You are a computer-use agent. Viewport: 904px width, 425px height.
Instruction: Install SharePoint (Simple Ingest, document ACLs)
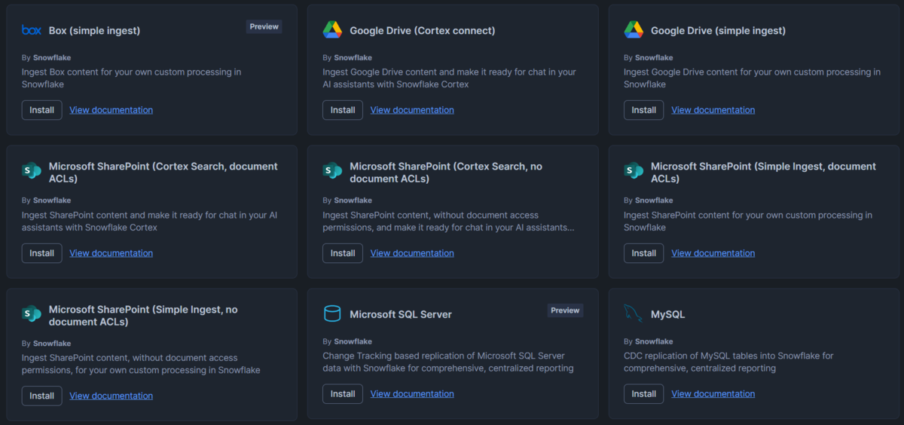(644, 253)
